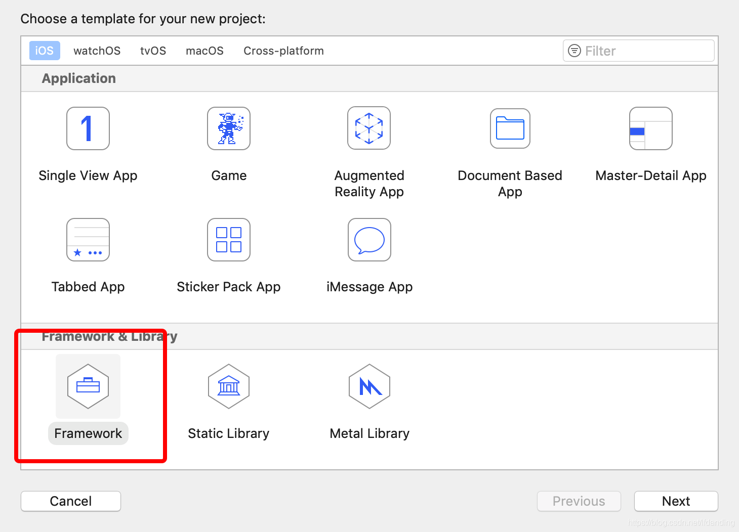The width and height of the screenshot is (739, 532).
Task: Click the Static Library label
Action: pos(229,433)
